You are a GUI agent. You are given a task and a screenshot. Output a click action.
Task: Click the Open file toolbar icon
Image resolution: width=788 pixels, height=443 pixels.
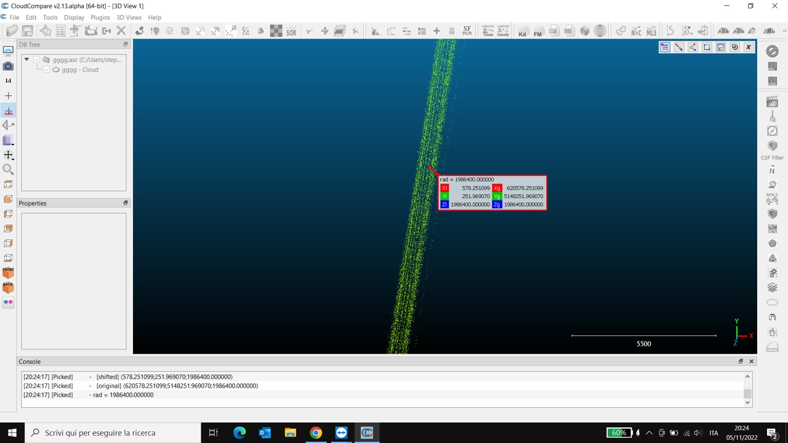(12, 31)
